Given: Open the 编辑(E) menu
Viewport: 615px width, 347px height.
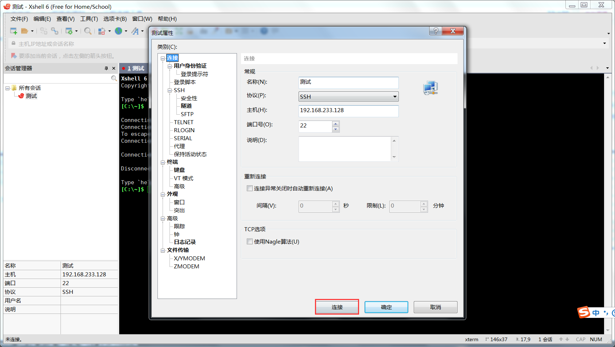Looking at the screenshot, I should click(42, 19).
